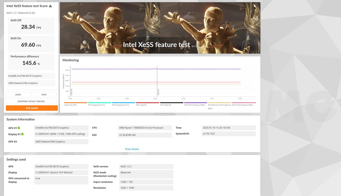This screenshot has width=341, height=196.
Task: Click the red GPU Load (%) legend swatch
Action: pos(147,103)
